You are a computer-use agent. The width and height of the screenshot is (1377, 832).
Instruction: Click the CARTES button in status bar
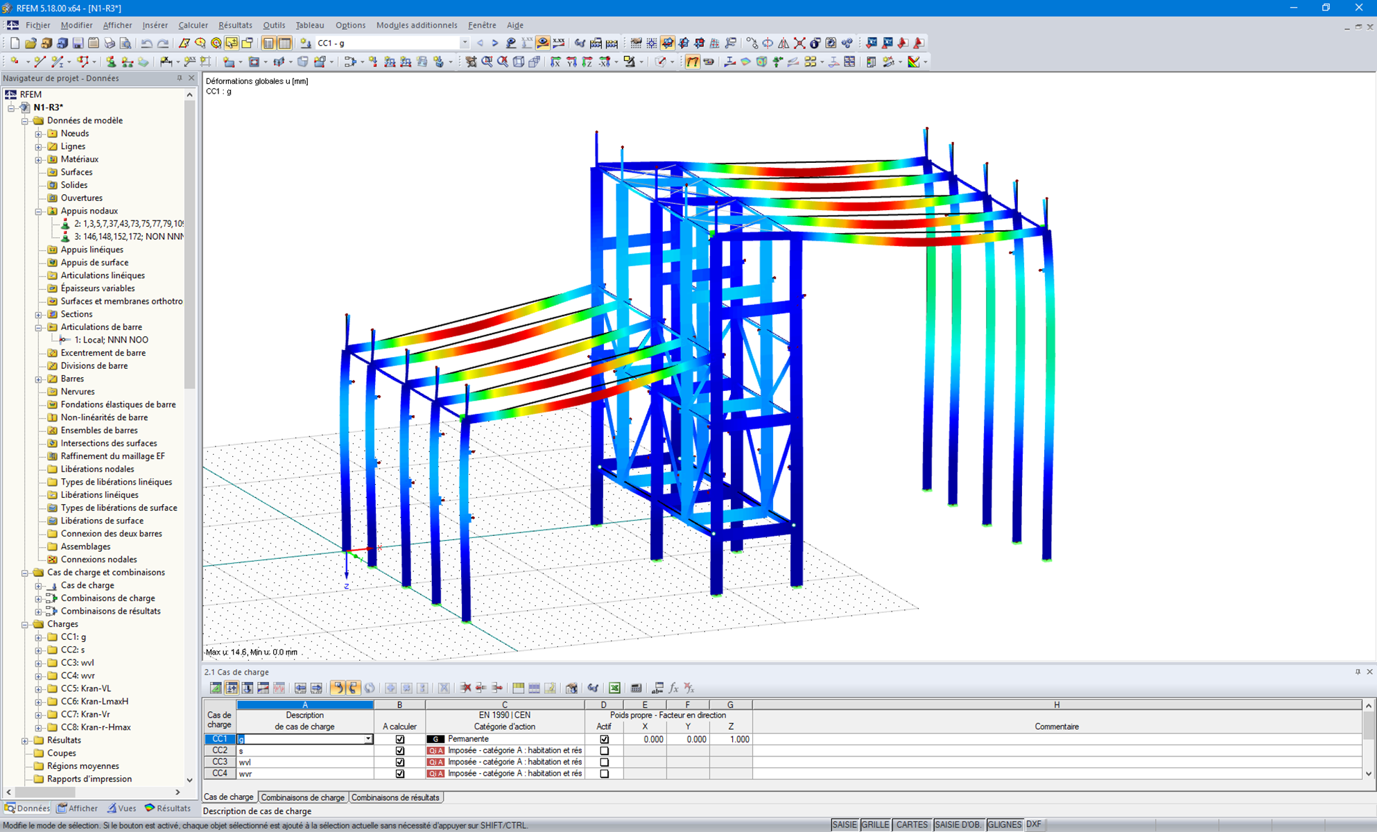click(x=912, y=824)
